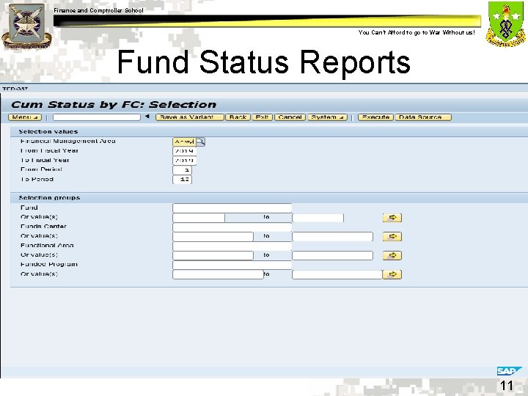Click the From Fiscal Year field
The width and height of the screenshot is (528, 396).
click(x=184, y=151)
